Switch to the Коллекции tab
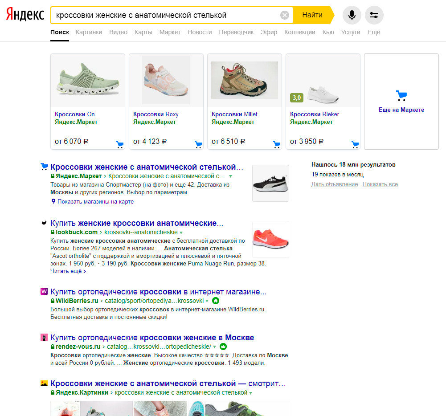This screenshot has height=416, width=446. [x=300, y=32]
